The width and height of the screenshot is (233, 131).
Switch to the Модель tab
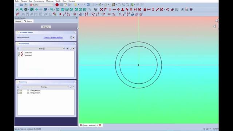click(18, 21)
